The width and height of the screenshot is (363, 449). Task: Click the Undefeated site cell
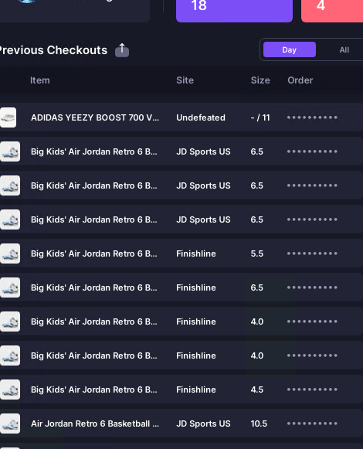point(201,117)
